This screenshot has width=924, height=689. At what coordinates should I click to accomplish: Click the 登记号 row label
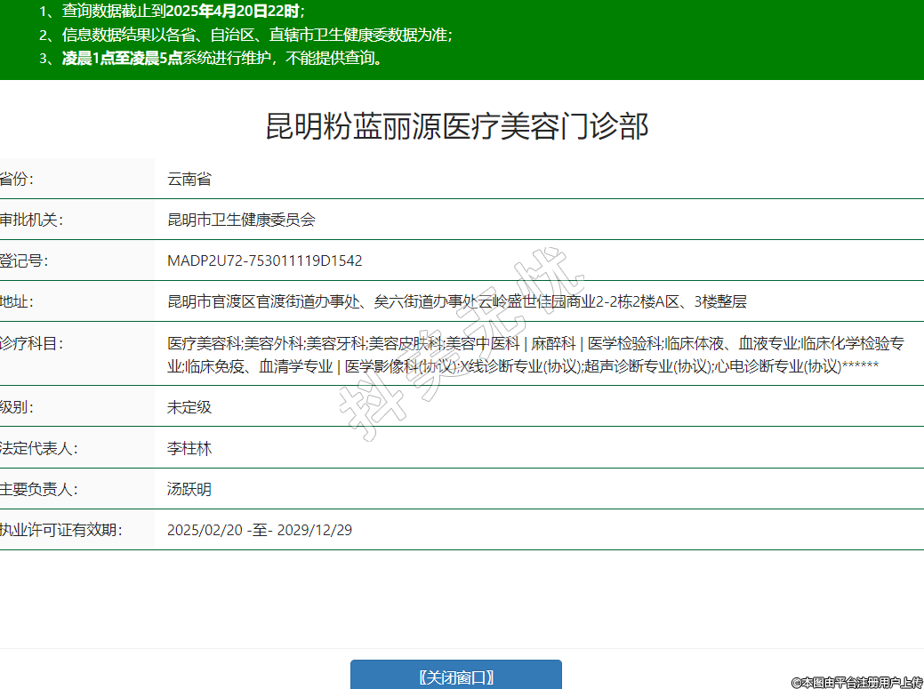click(24, 260)
